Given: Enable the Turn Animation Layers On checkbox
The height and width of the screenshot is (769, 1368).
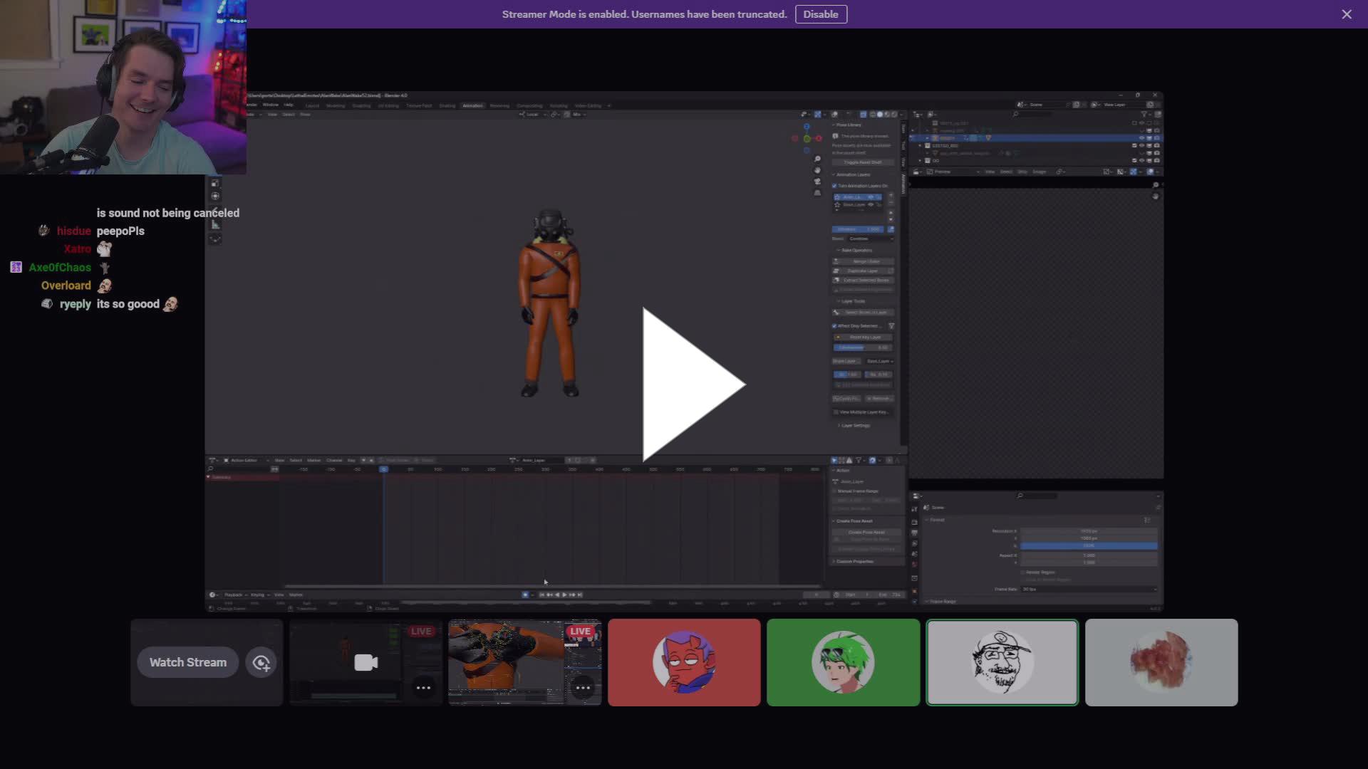Looking at the screenshot, I should (x=834, y=186).
